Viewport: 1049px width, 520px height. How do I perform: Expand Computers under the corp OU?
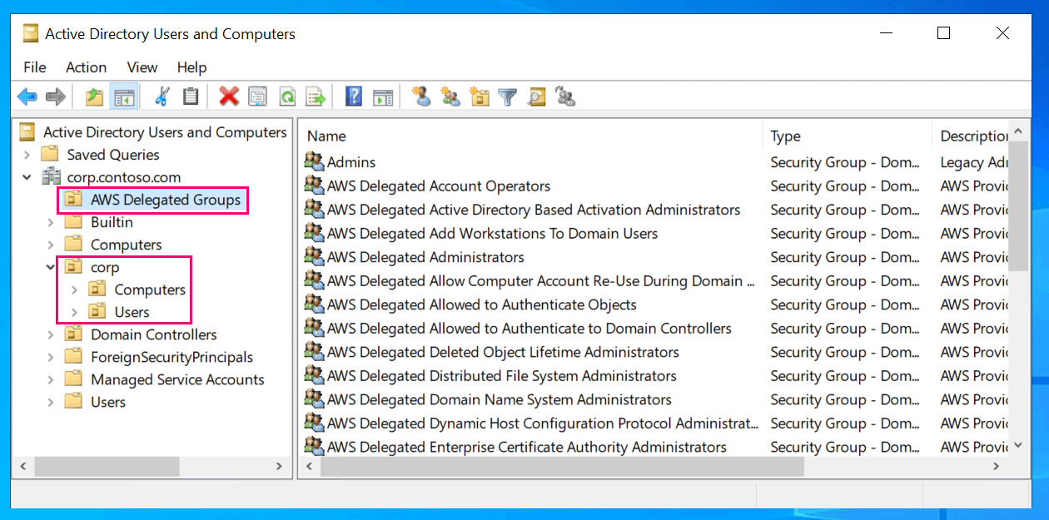pyautogui.click(x=75, y=290)
